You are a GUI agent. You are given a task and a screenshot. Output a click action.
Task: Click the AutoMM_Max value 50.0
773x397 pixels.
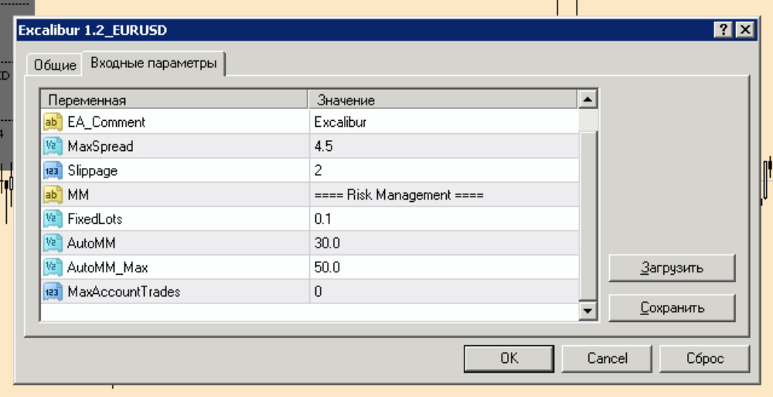[x=444, y=267]
